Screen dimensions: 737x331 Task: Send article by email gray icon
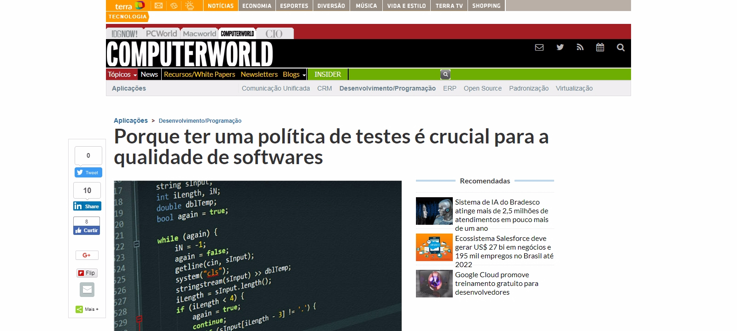87,290
